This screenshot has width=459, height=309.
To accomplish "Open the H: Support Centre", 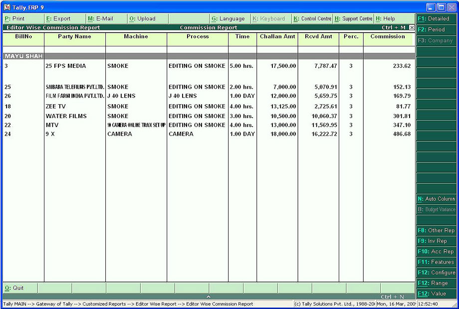I will (x=353, y=18).
